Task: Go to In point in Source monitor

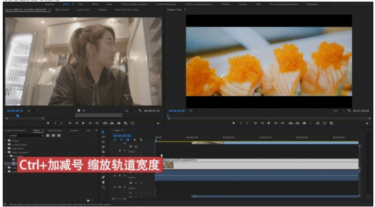Action: pyautogui.click(x=70, y=123)
